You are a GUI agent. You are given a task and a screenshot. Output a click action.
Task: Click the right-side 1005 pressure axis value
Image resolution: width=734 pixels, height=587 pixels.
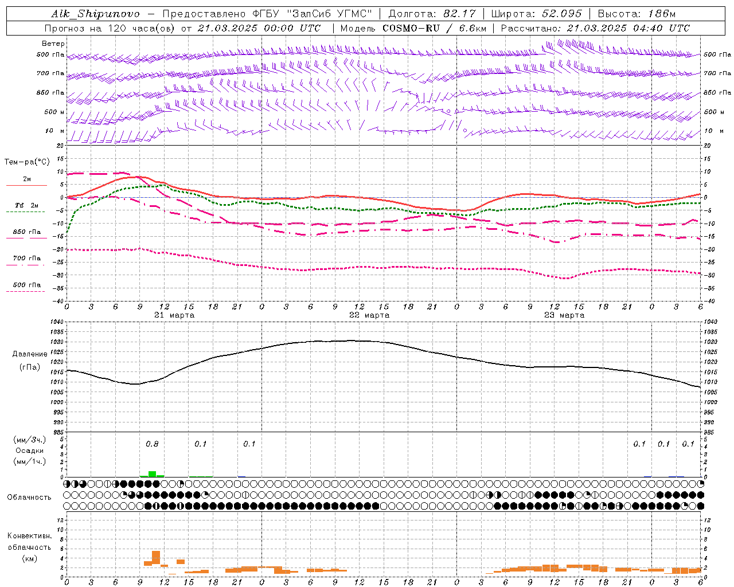pos(710,392)
